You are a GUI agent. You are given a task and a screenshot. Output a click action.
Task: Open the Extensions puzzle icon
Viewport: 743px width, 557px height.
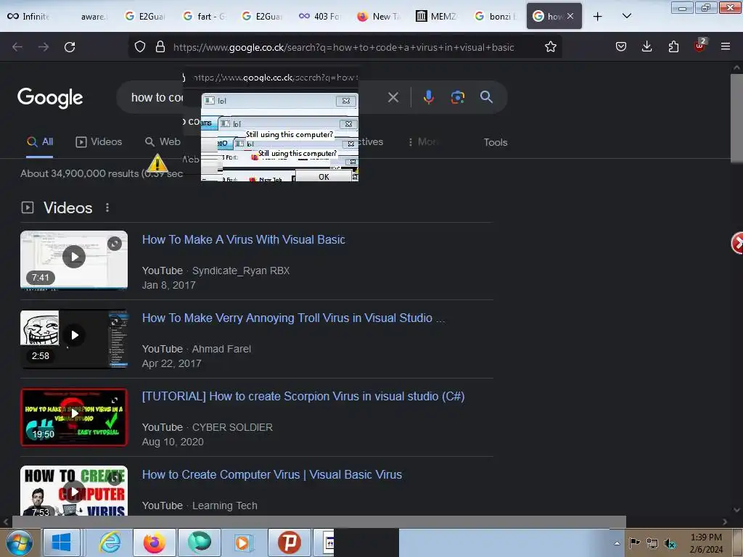pos(673,46)
